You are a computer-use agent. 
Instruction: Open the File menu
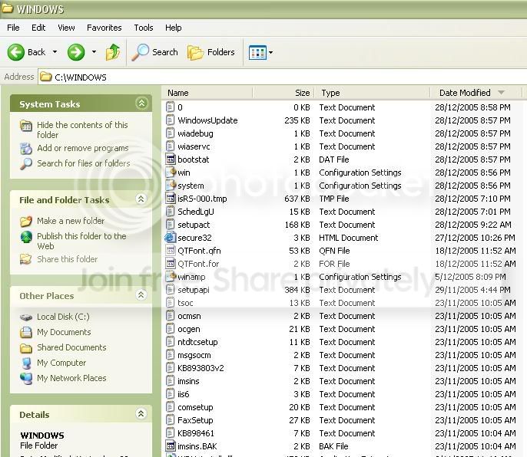pos(13,28)
